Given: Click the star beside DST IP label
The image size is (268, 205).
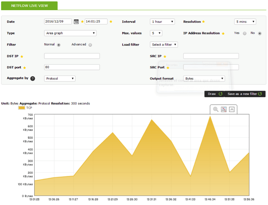Looking at the screenshot, I should coord(22,56).
